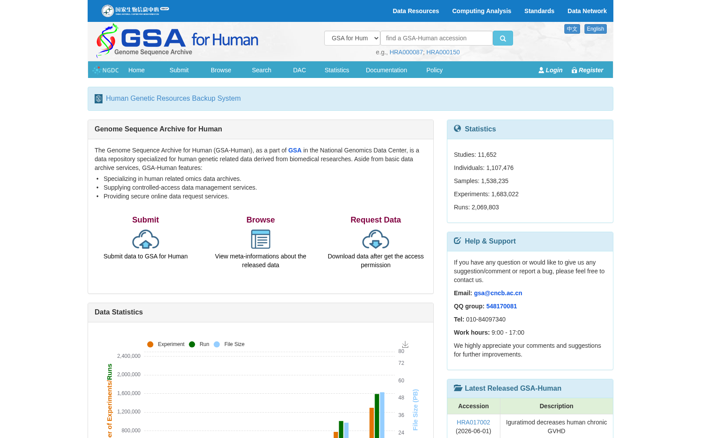Open Standards top menu
The image size is (701, 438).
tap(539, 11)
